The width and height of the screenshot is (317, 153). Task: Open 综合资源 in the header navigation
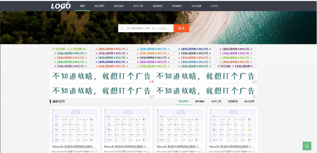pos(196,6)
